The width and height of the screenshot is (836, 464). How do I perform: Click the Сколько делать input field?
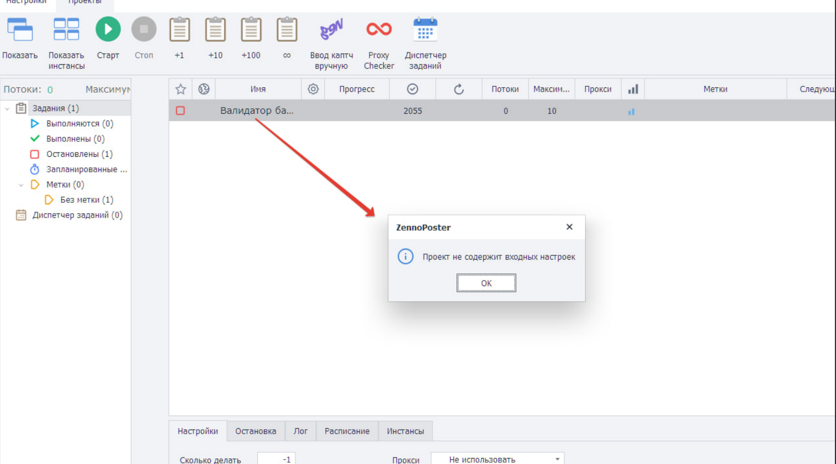[276, 459]
